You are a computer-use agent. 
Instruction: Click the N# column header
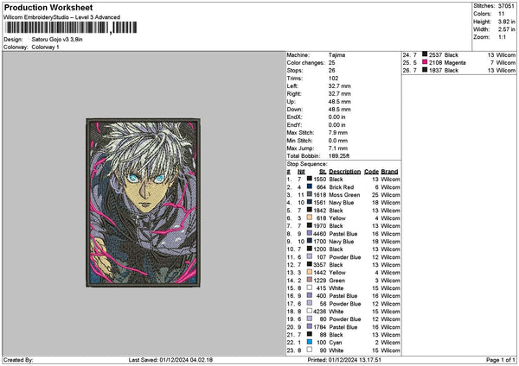301,172
